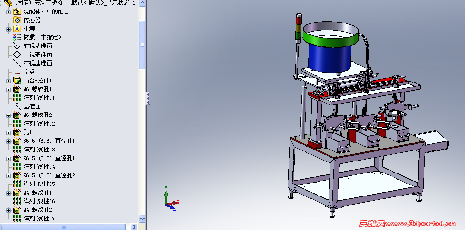Expand M6 螺纹孔2 feature
This screenshot has height=230, width=465.
coord(8,115)
